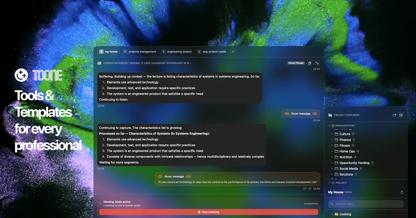Expand the Nutrition folder chevron
Image resolution: width=416 pixels, height=218 pixels.
[332, 157]
